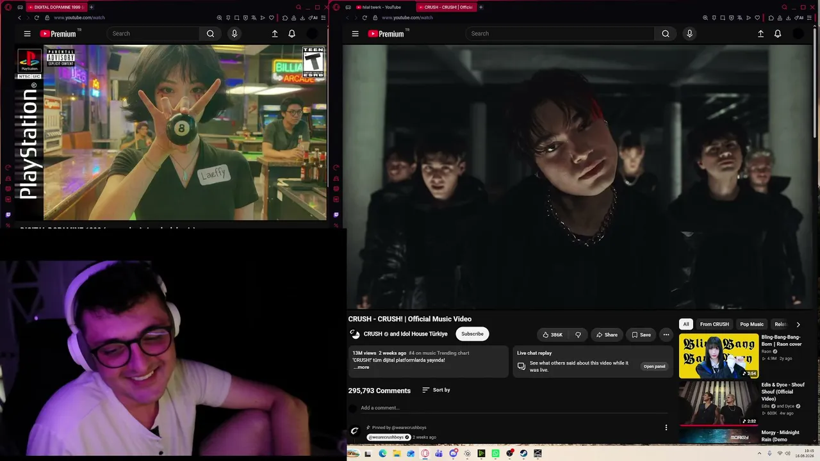Open notifications bell in left window
Image resolution: width=820 pixels, height=461 pixels.
click(x=291, y=34)
